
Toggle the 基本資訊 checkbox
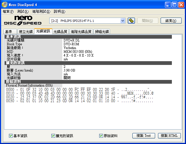point(11,136)
